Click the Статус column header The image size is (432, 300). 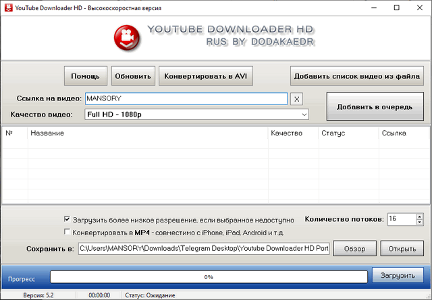[348, 133]
